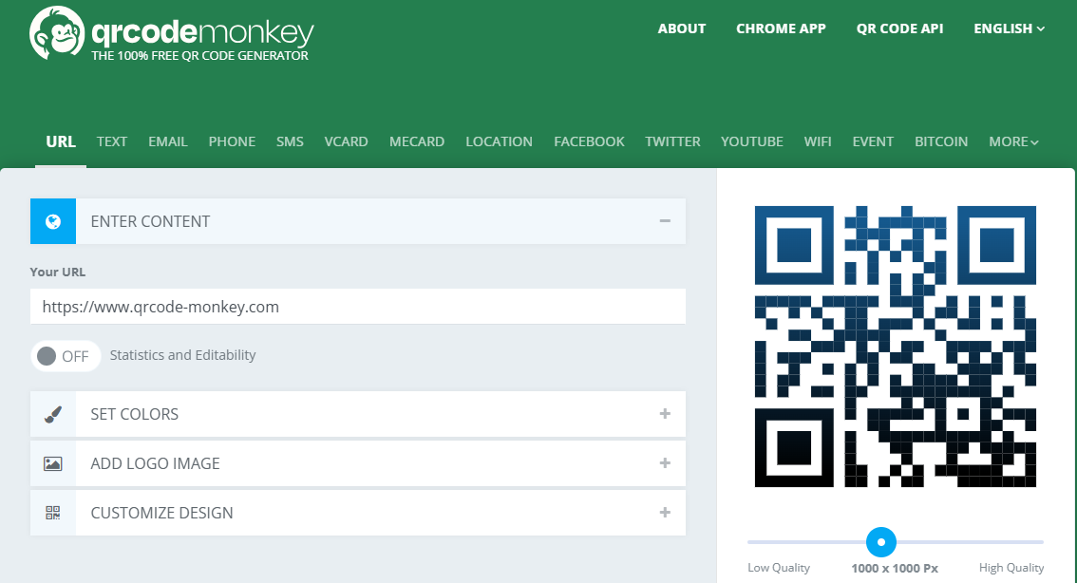This screenshot has height=583, width=1077.
Task: Click High Quality slider label
Action: coord(1011,568)
